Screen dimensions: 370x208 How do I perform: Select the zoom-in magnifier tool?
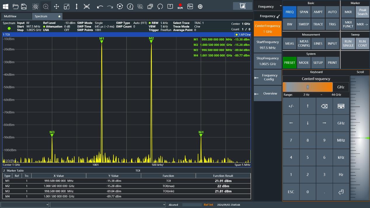(x=46, y=6)
